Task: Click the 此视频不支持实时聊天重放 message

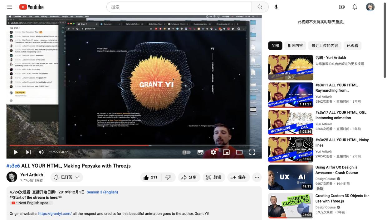Action: pos(321,22)
